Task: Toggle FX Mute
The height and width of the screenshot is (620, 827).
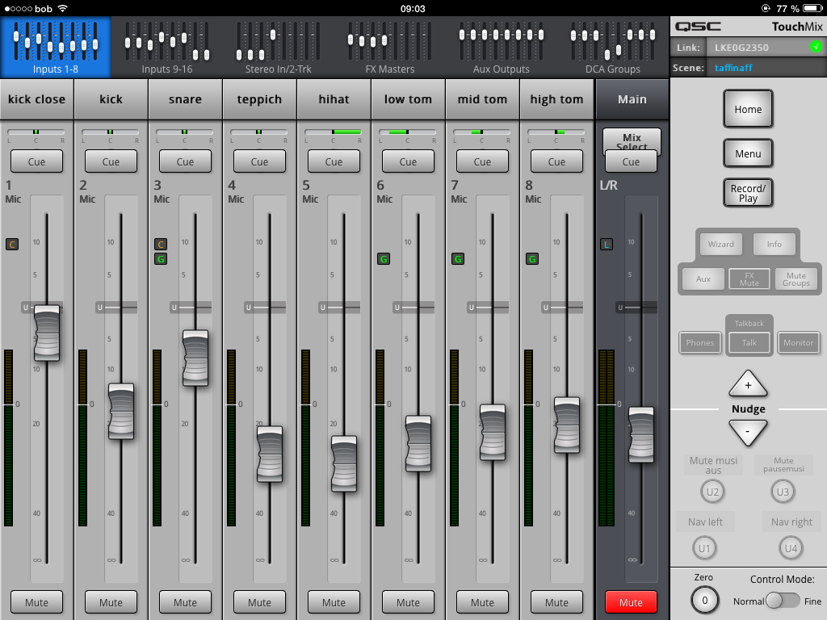Action: 749,279
